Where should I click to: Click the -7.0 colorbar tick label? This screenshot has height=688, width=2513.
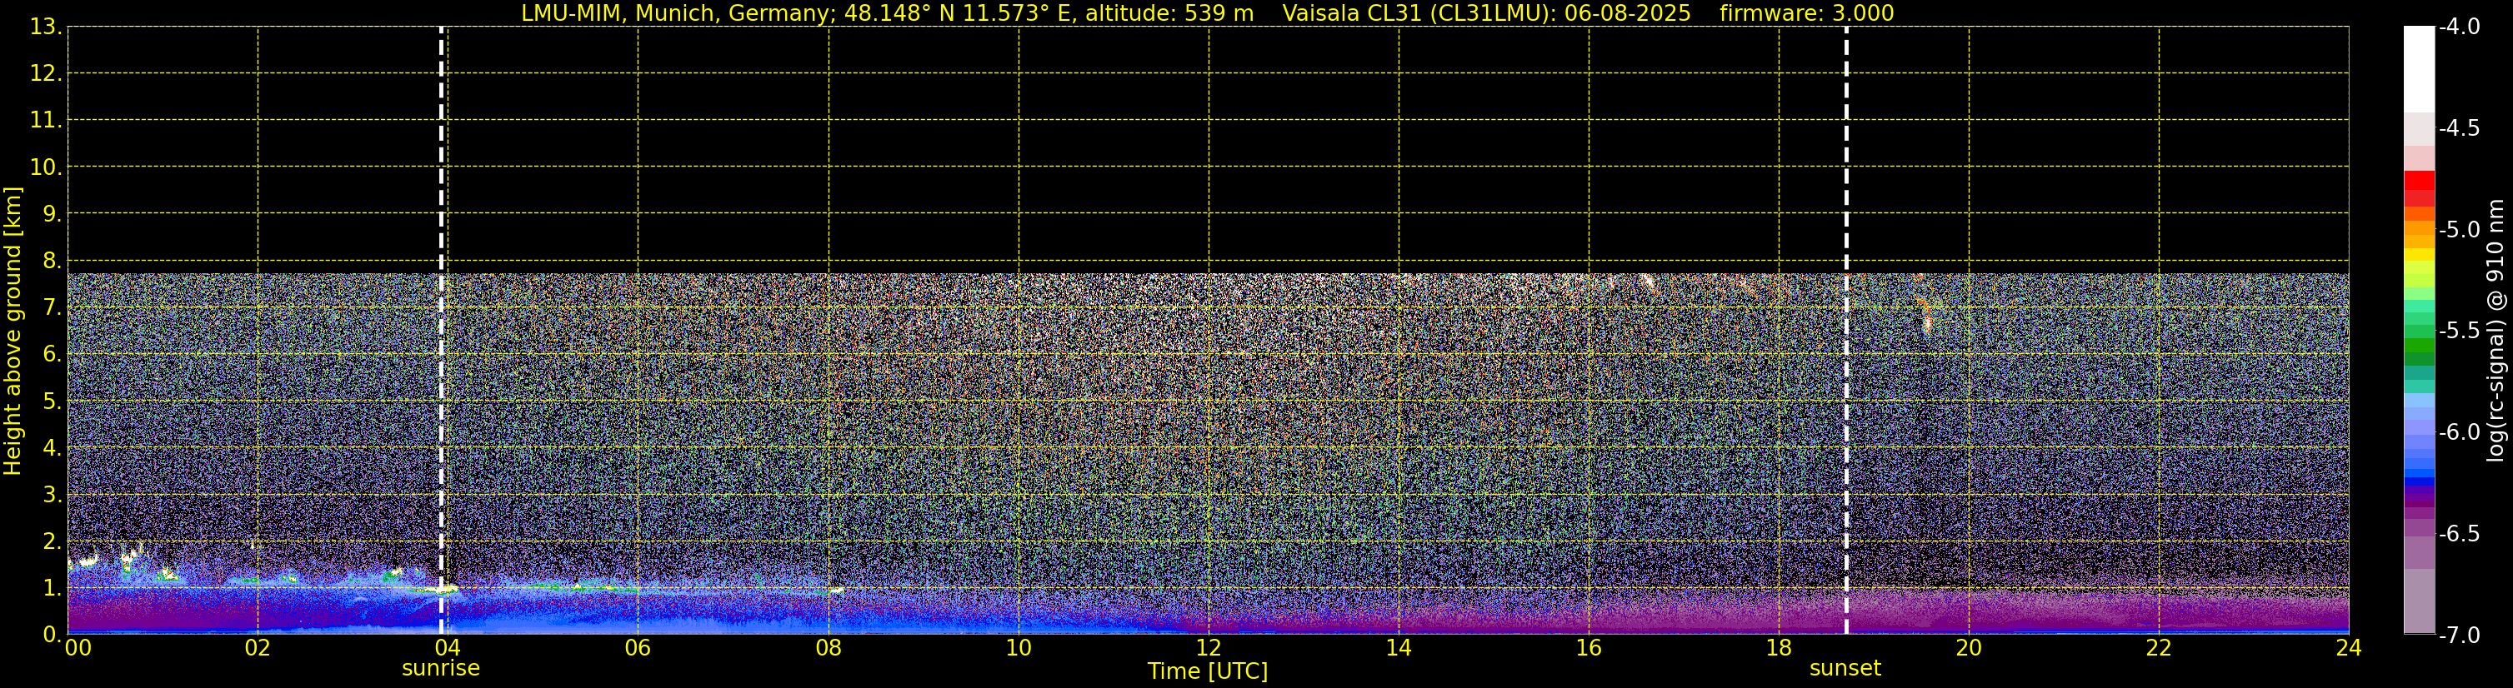point(2458,636)
